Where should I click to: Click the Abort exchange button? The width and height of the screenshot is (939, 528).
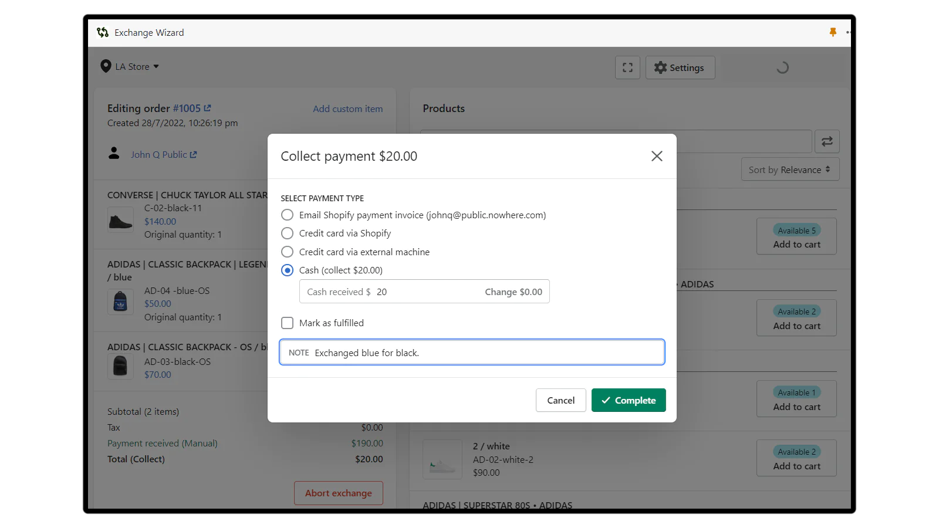click(x=338, y=493)
